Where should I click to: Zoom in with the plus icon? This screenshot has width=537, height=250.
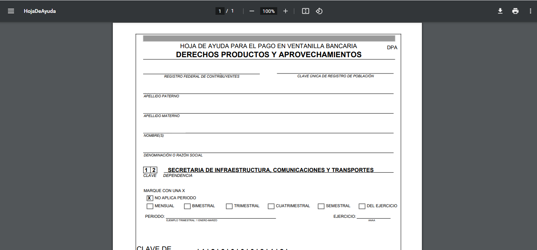(286, 11)
